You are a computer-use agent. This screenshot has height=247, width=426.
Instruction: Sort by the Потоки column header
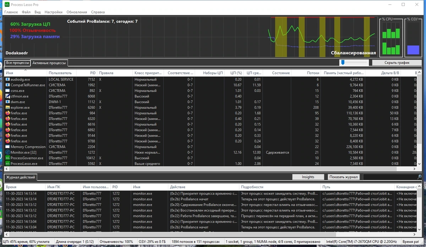pyautogui.click(x=306, y=73)
